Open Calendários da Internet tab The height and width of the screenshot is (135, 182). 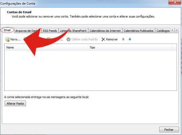click(105, 31)
